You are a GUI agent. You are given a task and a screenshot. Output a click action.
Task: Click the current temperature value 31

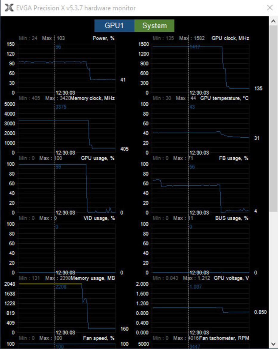(257, 138)
